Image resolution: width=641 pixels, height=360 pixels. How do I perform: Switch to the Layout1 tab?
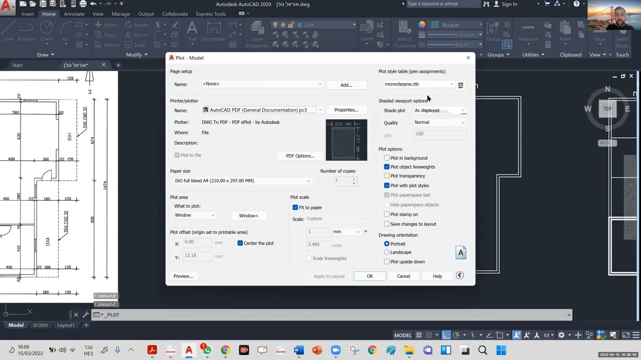[x=66, y=325]
